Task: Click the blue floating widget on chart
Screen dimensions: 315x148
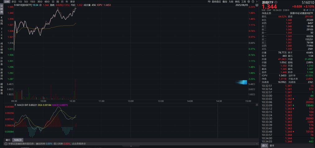Action: (x=242, y=82)
